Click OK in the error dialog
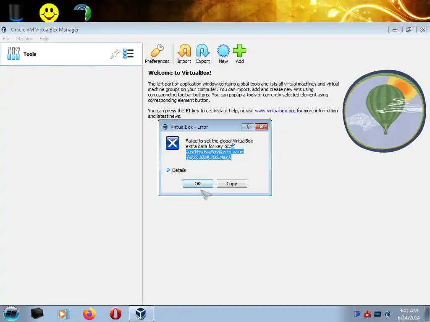This screenshot has height=322, width=430. 198,184
